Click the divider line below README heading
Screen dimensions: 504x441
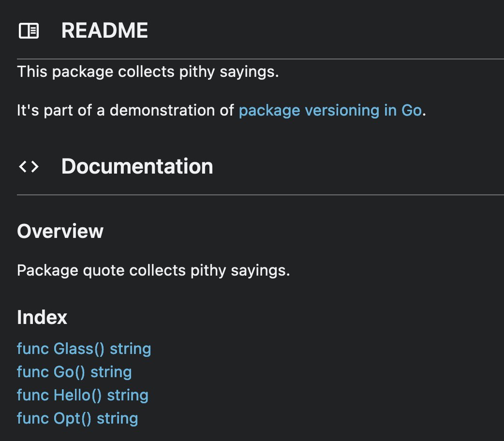coord(260,59)
